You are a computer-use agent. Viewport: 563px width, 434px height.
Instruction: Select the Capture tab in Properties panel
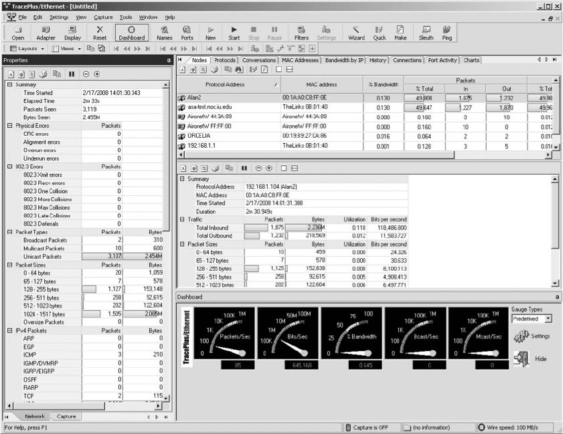(x=66, y=417)
